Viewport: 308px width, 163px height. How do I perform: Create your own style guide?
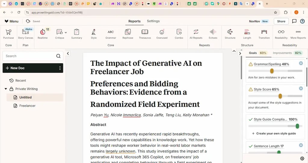coord(274,134)
